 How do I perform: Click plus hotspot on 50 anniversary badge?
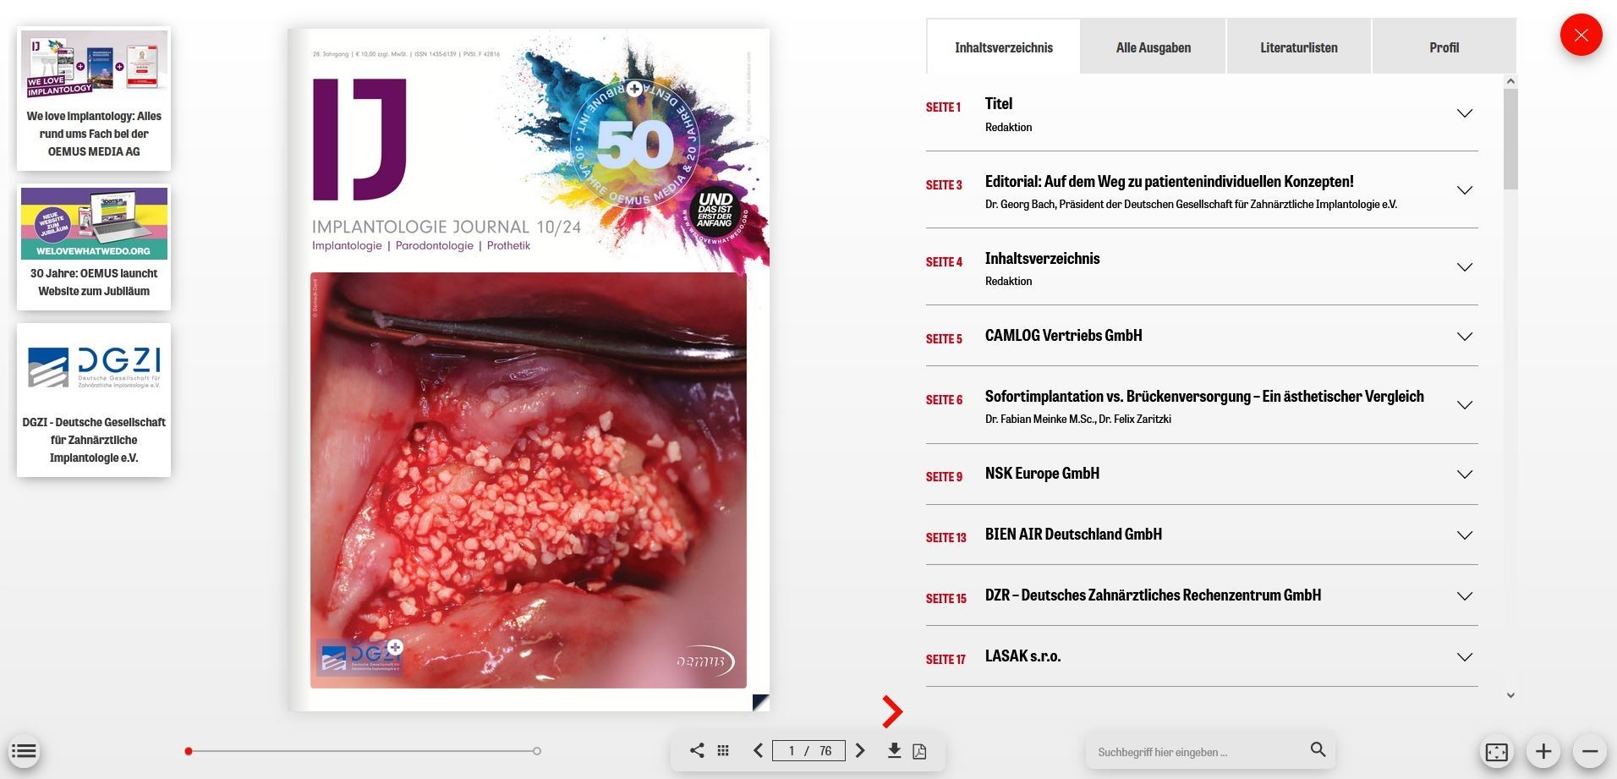[x=633, y=89]
